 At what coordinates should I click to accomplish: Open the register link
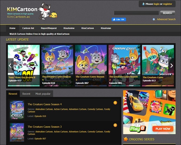[168, 4]
